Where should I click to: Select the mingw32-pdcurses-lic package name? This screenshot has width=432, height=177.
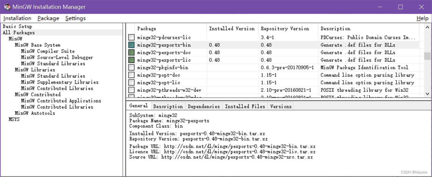coord(164,37)
